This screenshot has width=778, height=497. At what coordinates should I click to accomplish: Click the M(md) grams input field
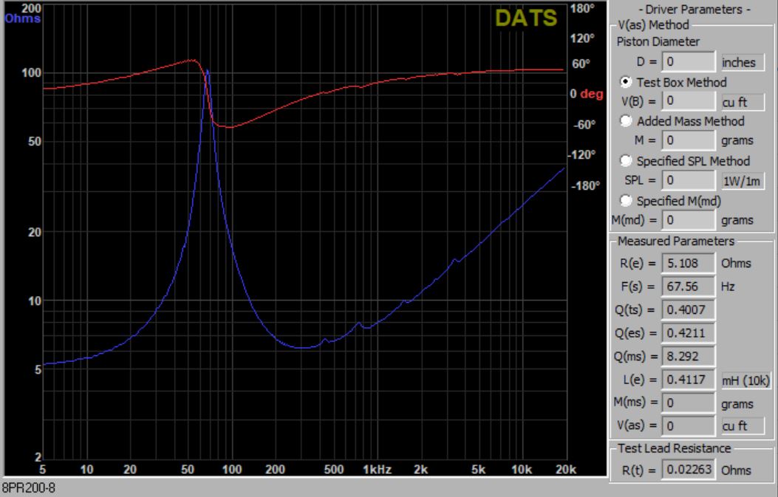point(688,220)
